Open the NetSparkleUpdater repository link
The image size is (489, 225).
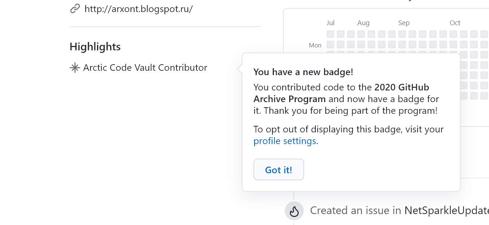(446, 210)
